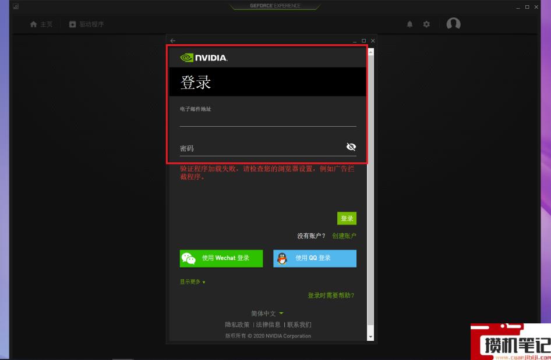Minimize the login dialog window
This screenshot has height=360, width=551.
click(x=355, y=41)
